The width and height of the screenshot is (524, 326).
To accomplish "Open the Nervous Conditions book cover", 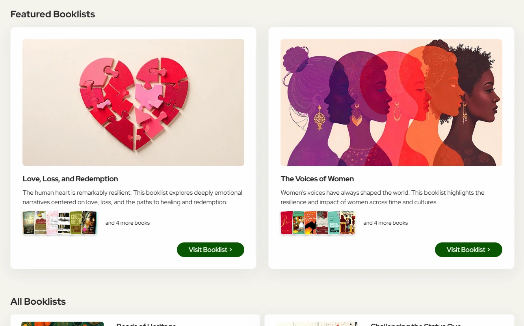I will tap(334, 223).
